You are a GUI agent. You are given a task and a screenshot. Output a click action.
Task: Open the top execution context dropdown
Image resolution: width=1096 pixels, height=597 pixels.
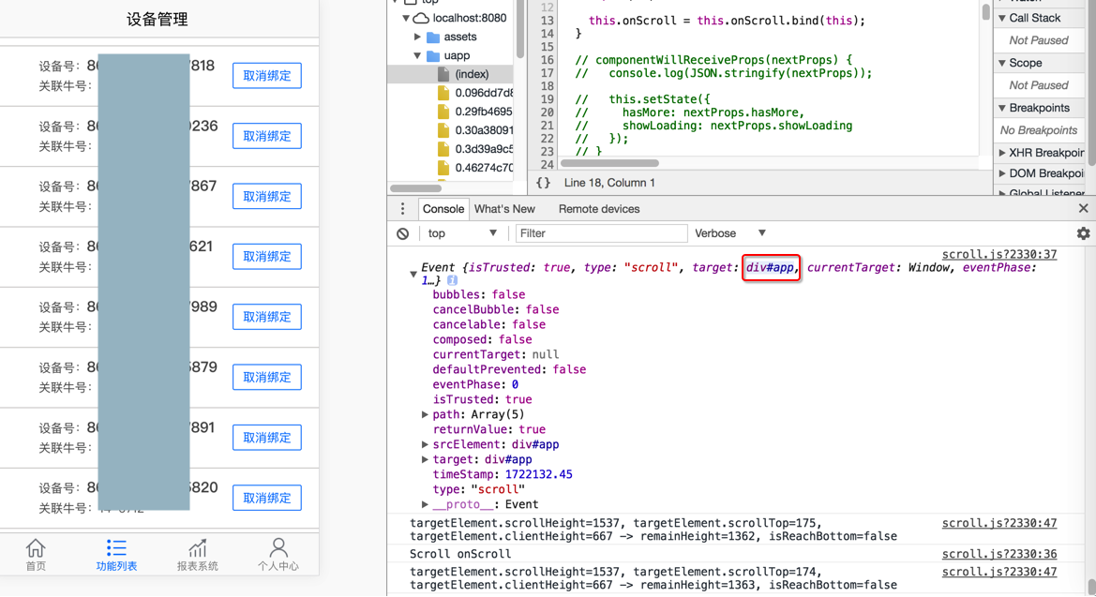coord(462,233)
